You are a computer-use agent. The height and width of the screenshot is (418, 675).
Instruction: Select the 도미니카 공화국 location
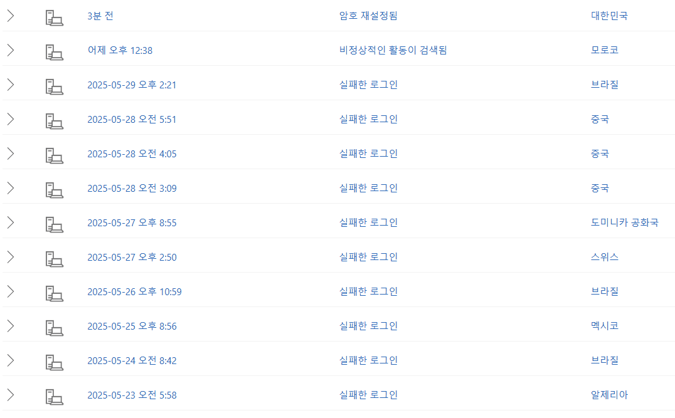624,222
